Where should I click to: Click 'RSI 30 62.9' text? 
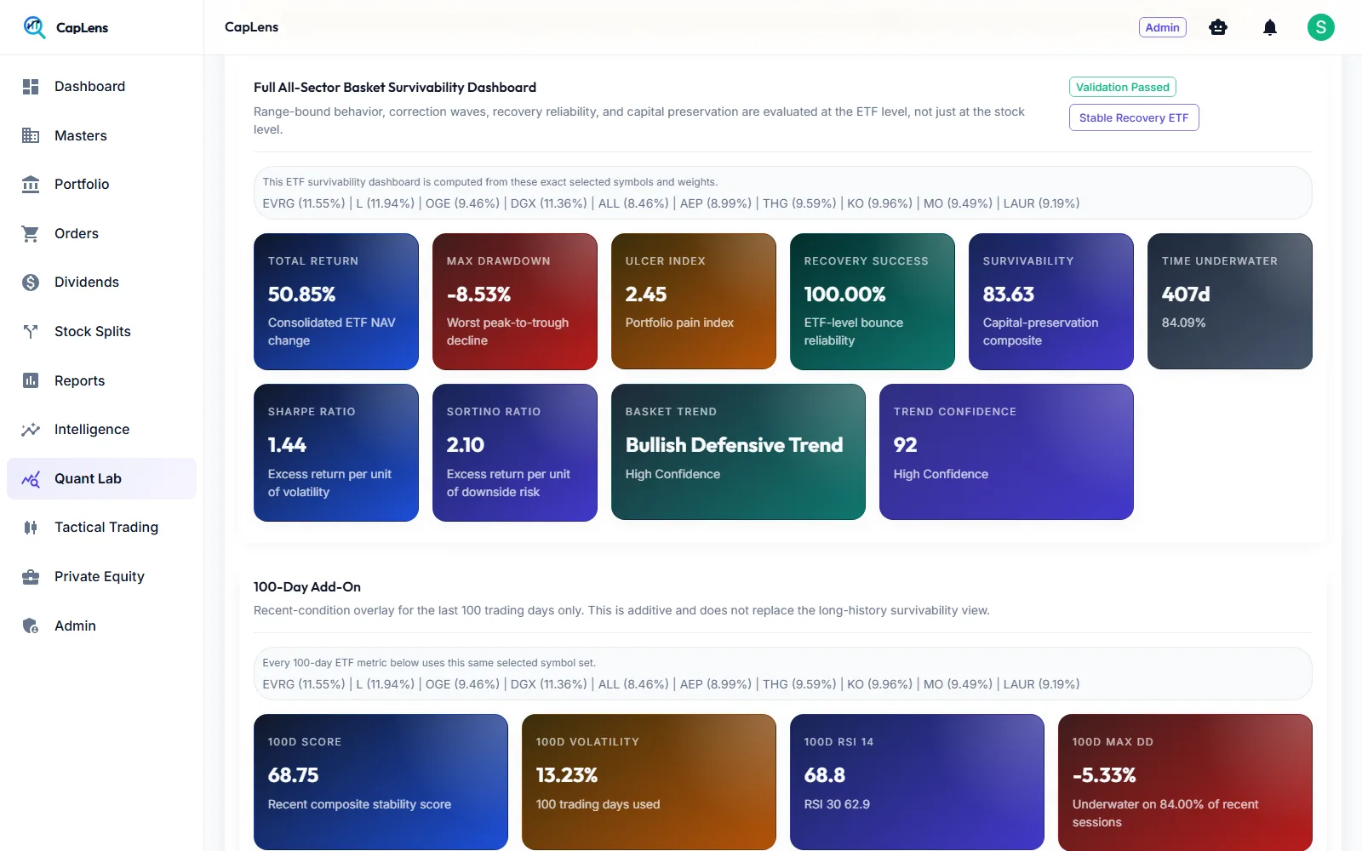pyautogui.click(x=837, y=804)
